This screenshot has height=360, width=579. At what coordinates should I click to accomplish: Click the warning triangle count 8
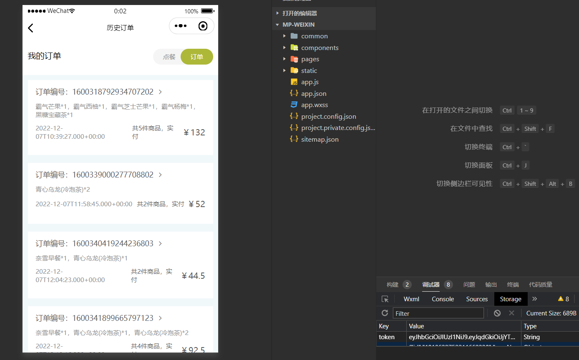pyautogui.click(x=563, y=299)
